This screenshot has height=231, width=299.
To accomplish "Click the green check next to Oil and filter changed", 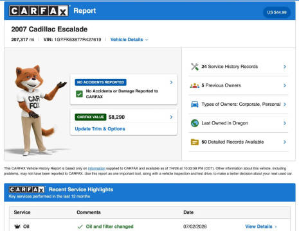I will 80,227.
